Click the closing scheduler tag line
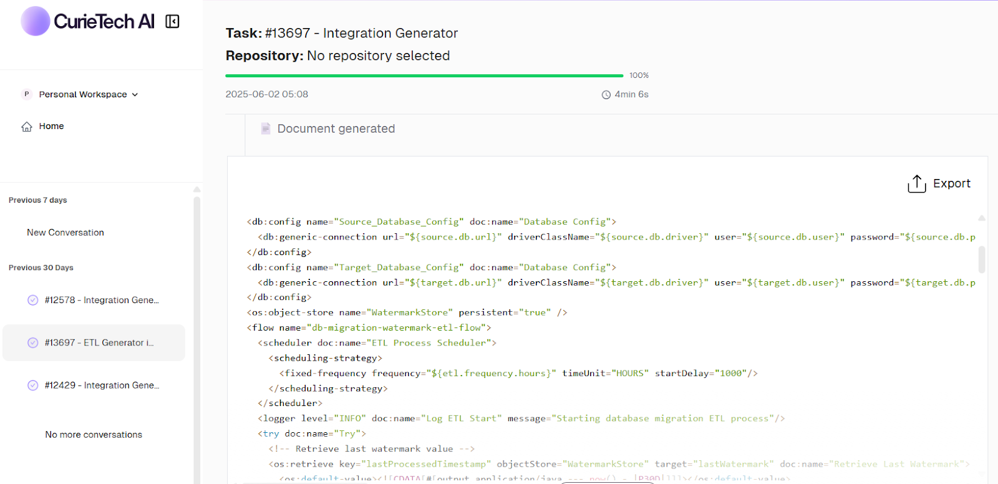Image resolution: width=998 pixels, height=484 pixels. (290, 403)
